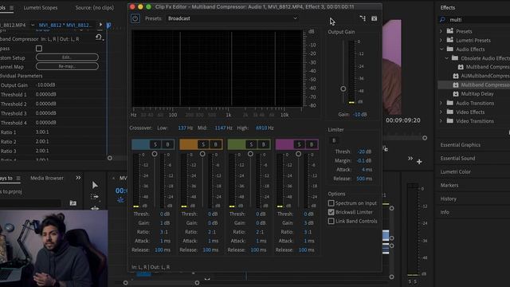Solo the green high-mid band
The image size is (510, 287).
[x=251, y=144]
